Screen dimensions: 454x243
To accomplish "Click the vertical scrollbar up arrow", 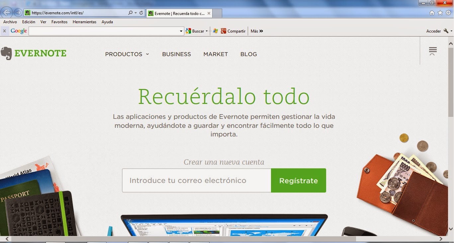I will tap(451, 43).
